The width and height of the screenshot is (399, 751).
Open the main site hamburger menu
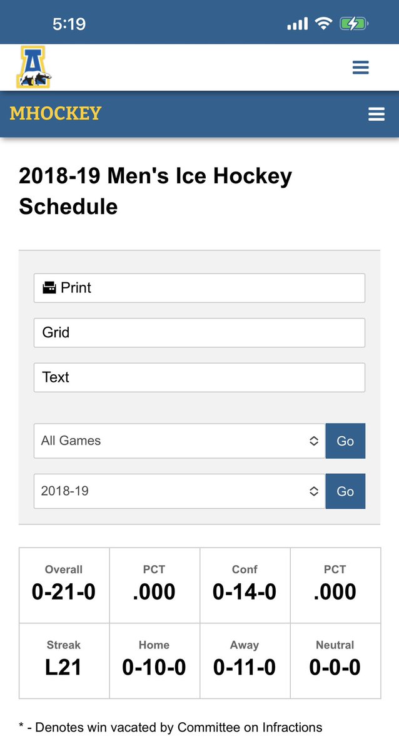(x=360, y=68)
